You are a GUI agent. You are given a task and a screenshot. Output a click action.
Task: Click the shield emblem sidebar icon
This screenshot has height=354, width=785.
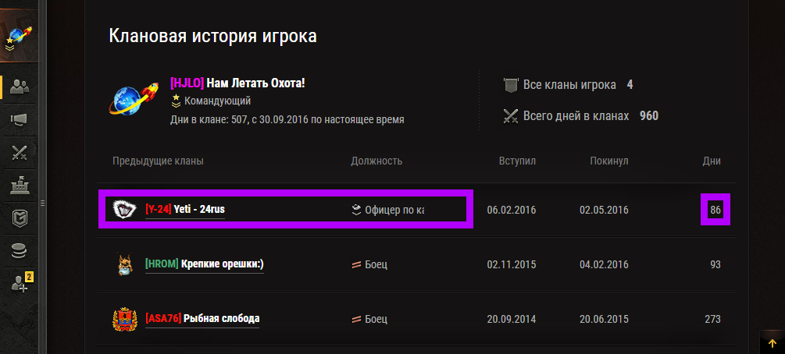point(20,218)
